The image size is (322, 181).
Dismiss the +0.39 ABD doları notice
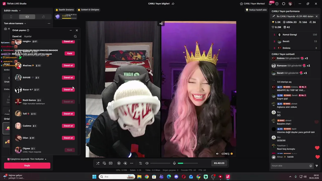316,16
